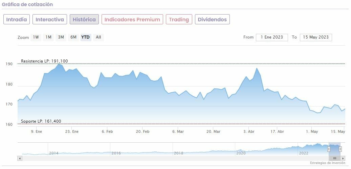Show All historical data range
This screenshot has width=351, height=169.
(x=98, y=37)
